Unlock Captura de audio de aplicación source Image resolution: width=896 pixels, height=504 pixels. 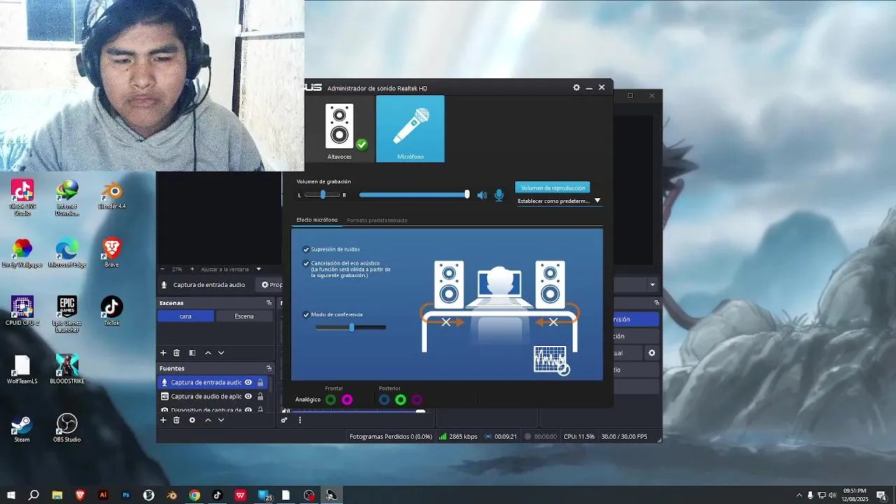coord(260,396)
